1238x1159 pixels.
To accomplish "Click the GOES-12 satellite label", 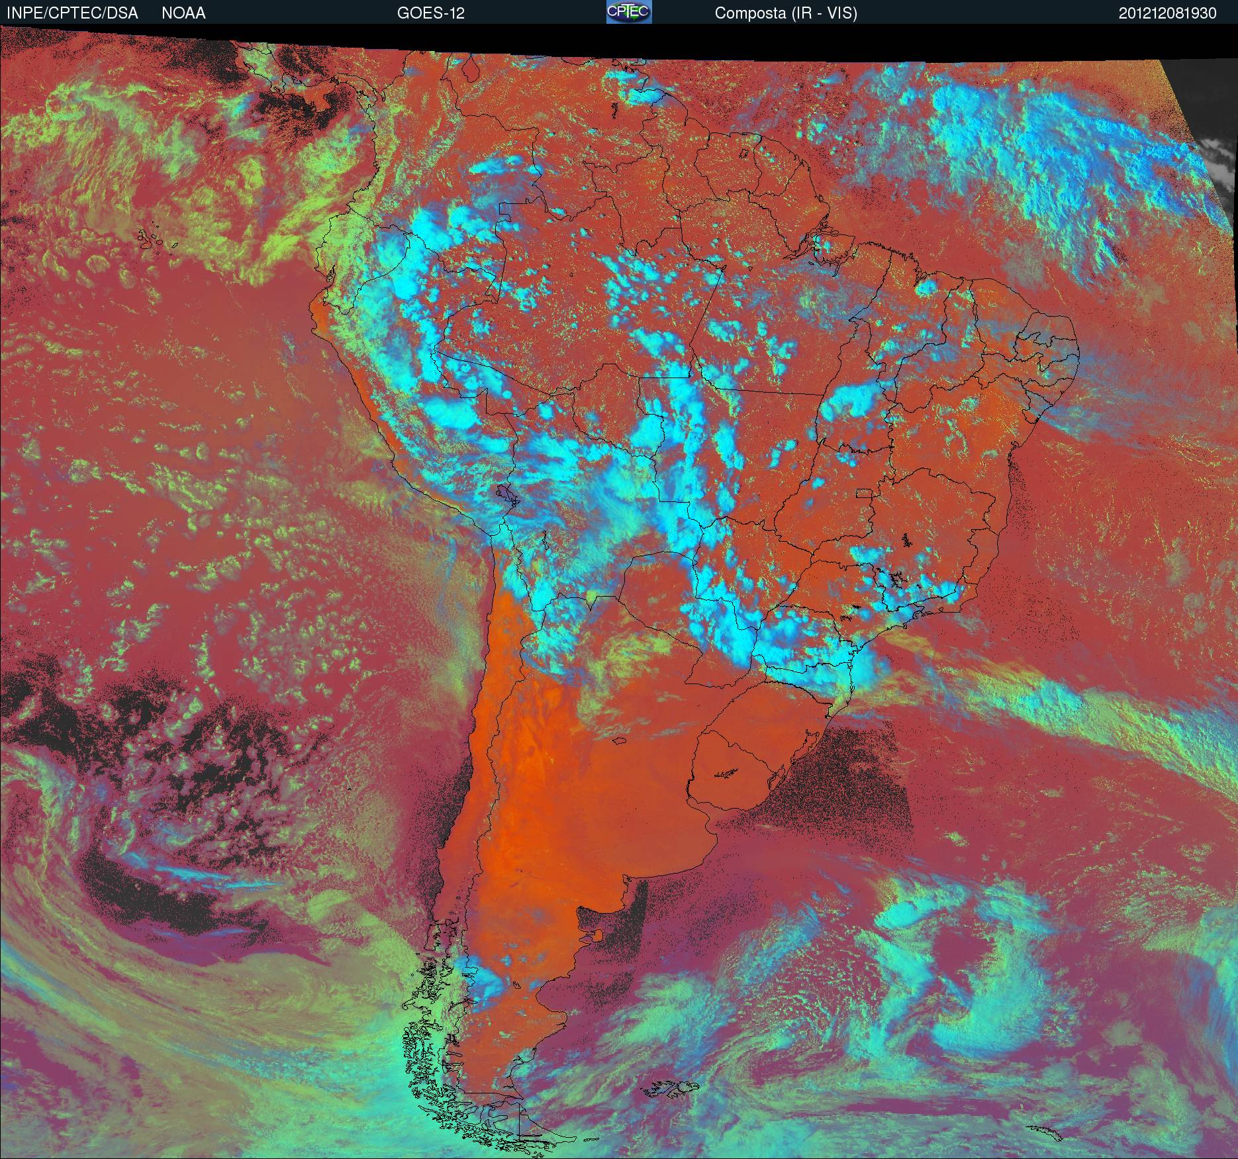I will (430, 13).
